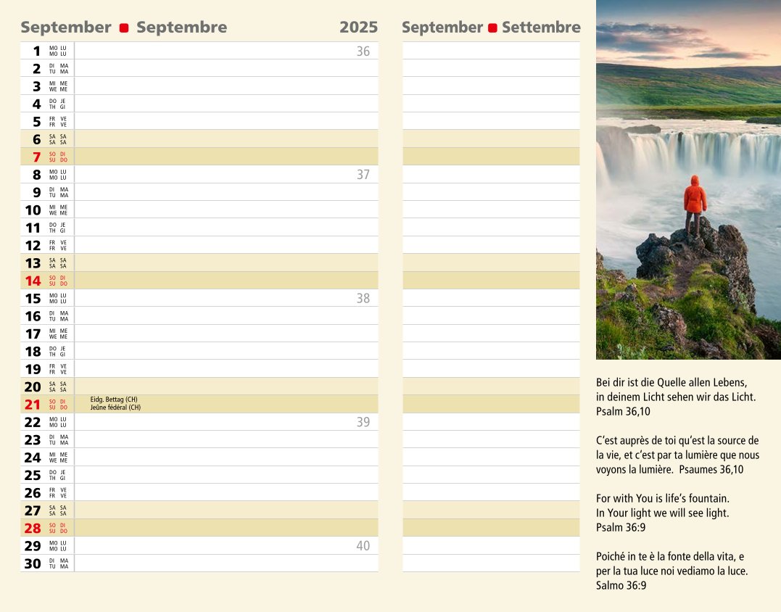Click week number 39
The image size is (781, 612).
[363, 422]
